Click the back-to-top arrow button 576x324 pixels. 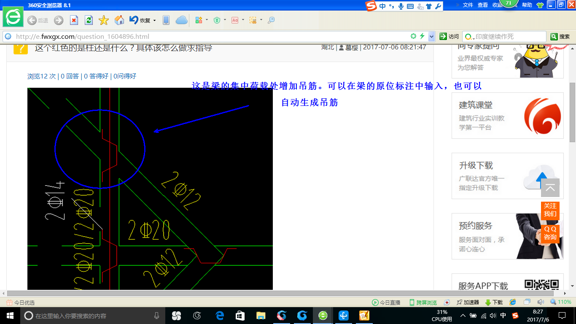tap(550, 188)
